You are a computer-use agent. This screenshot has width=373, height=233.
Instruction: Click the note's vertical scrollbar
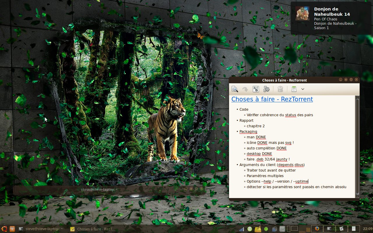coord(357,146)
